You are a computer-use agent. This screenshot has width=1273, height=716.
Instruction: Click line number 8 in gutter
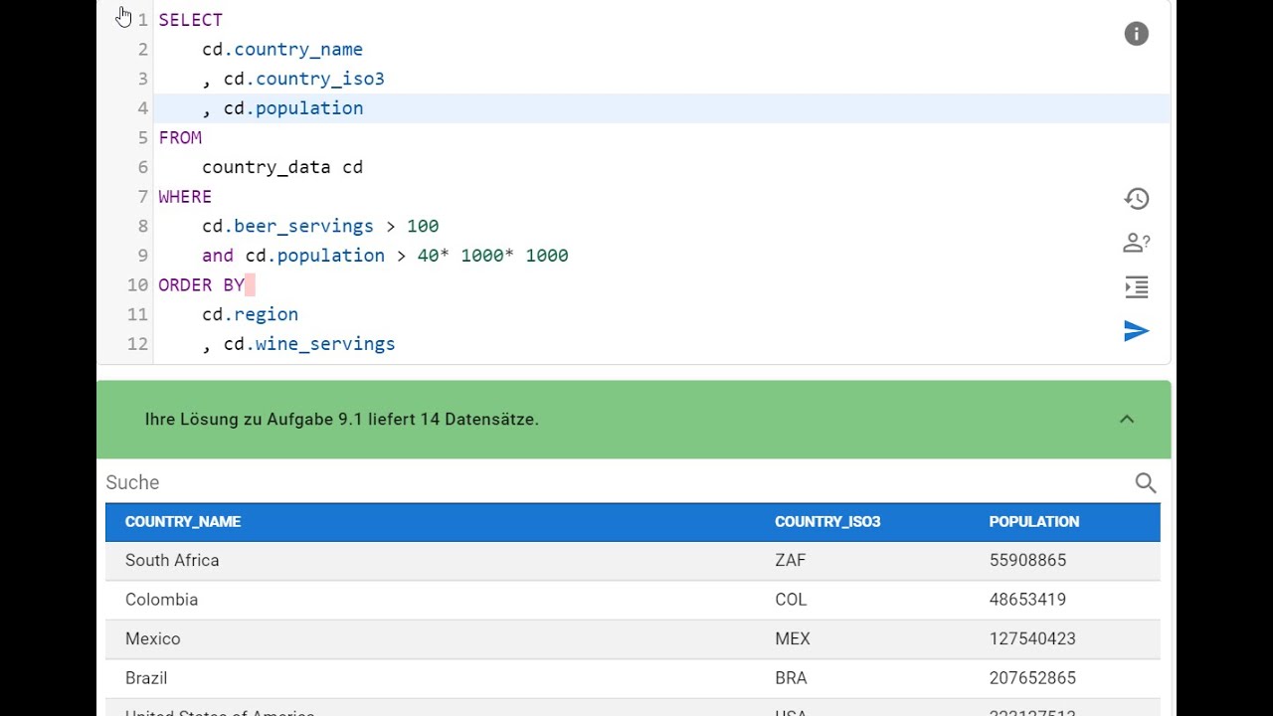pyautogui.click(x=143, y=226)
